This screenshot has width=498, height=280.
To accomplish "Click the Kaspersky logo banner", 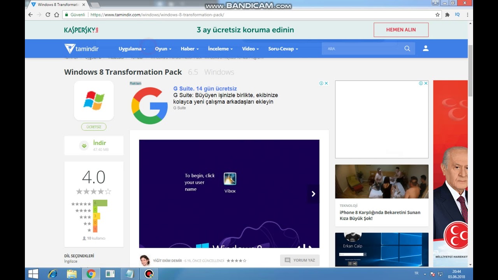I will tap(81, 30).
